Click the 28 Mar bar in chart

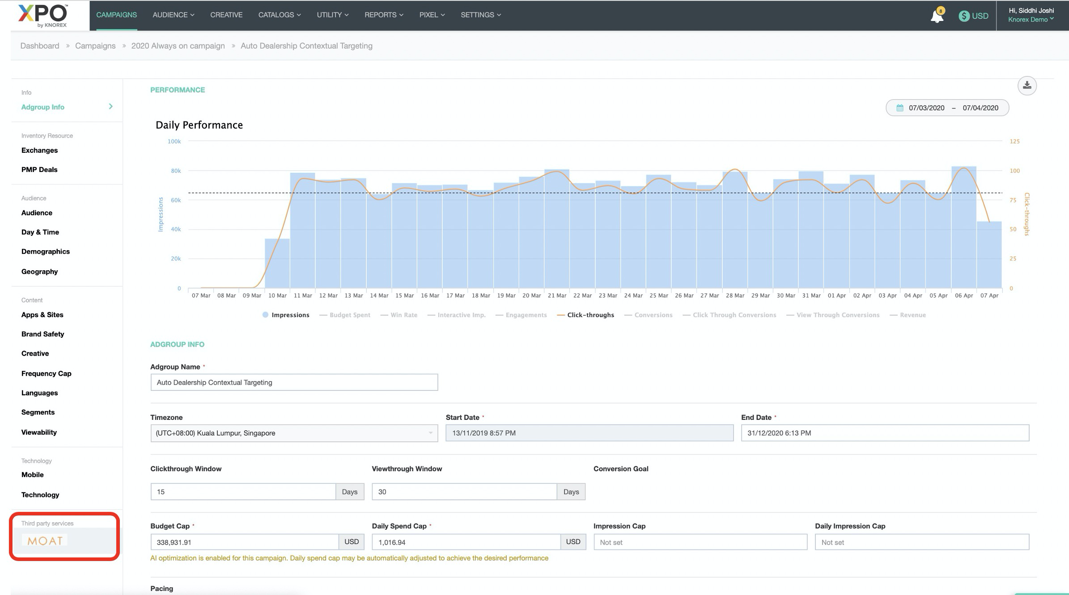[734, 232]
